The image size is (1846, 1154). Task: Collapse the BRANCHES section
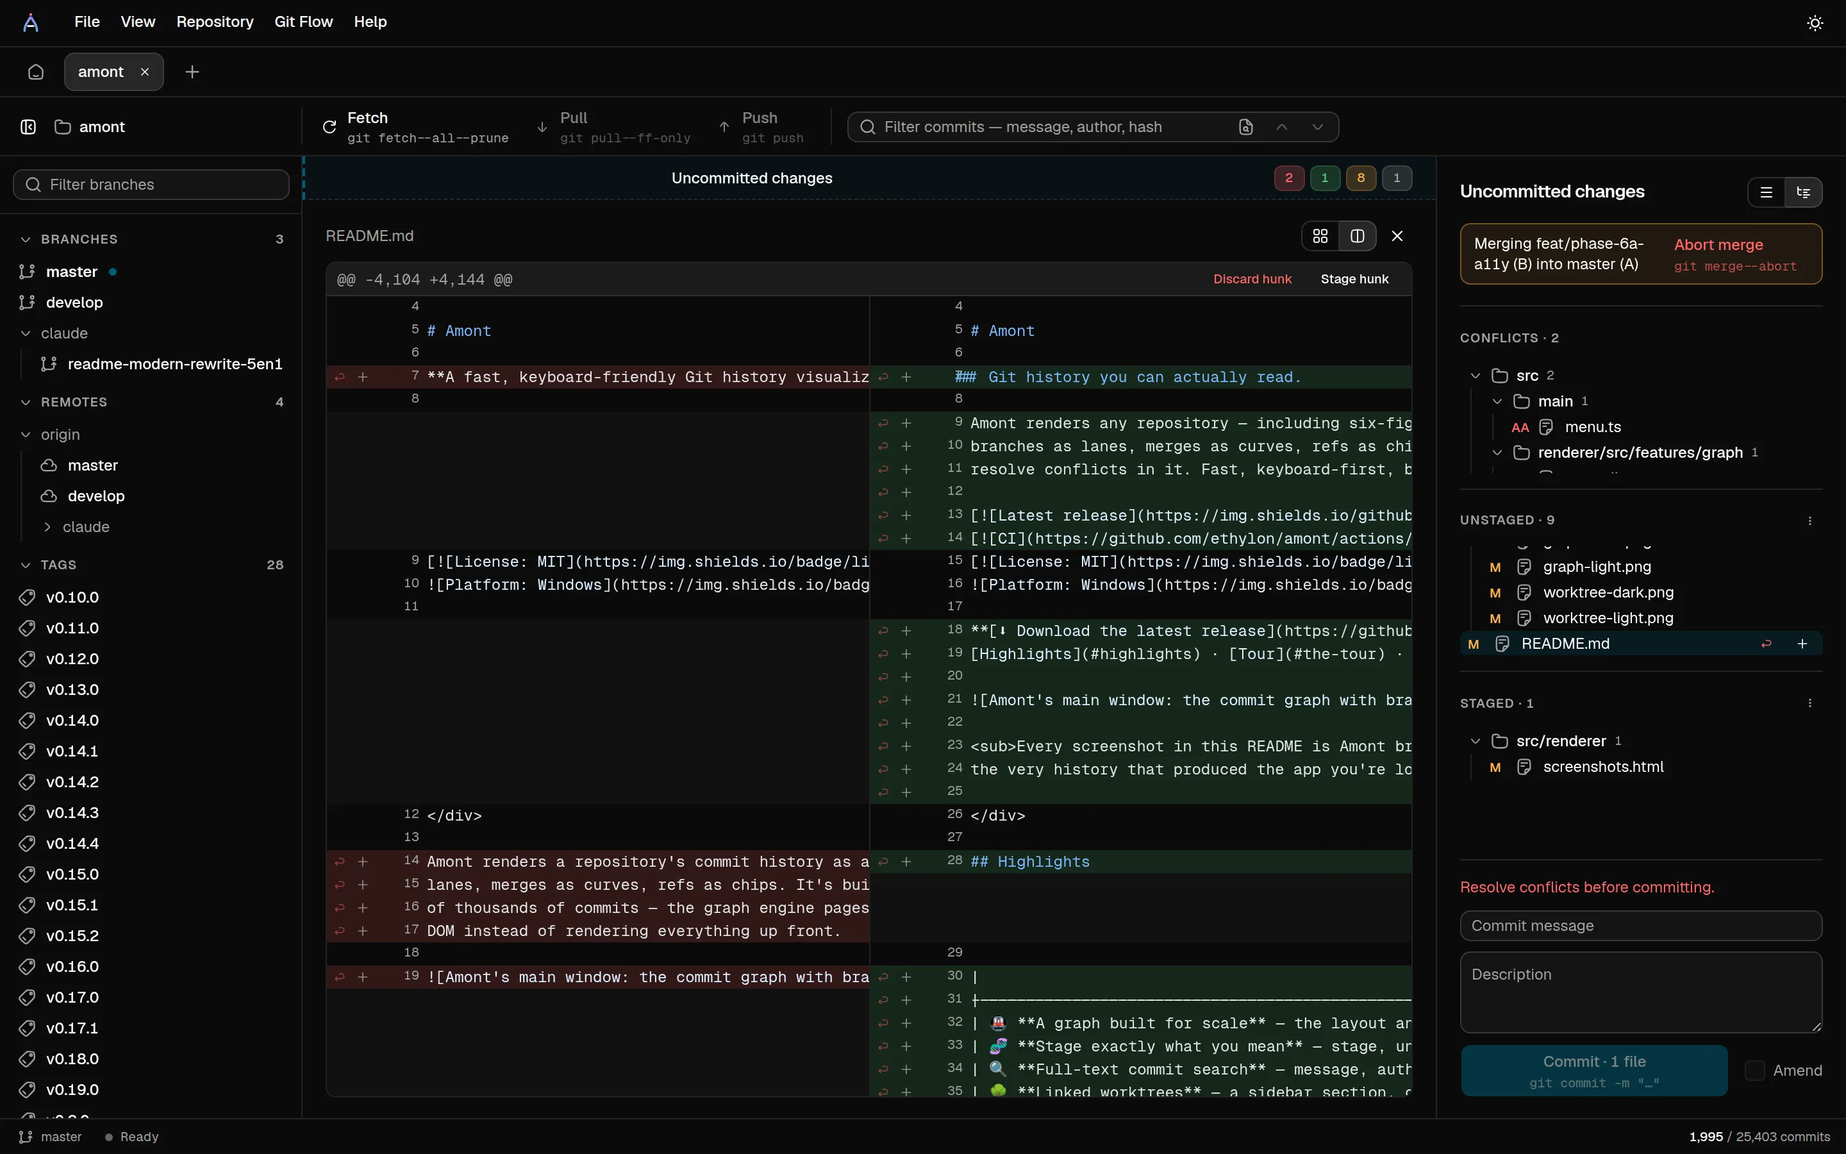click(x=26, y=240)
